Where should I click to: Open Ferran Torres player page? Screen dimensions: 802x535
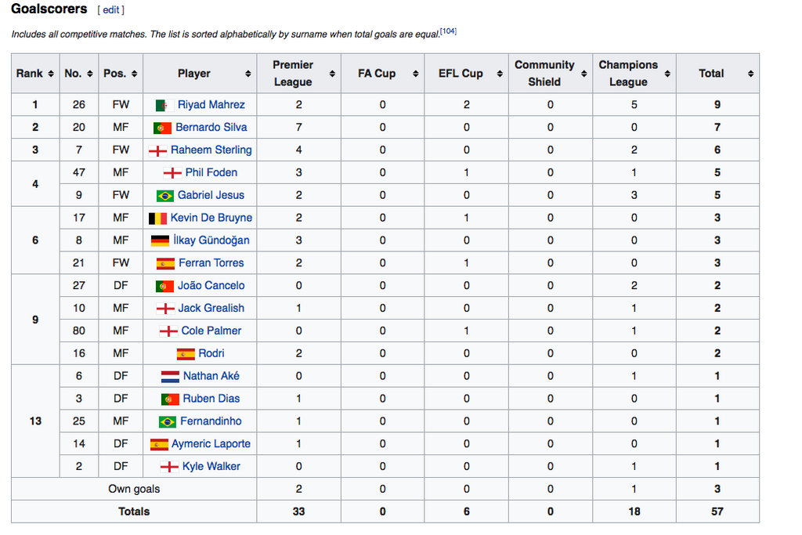click(x=211, y=263)
